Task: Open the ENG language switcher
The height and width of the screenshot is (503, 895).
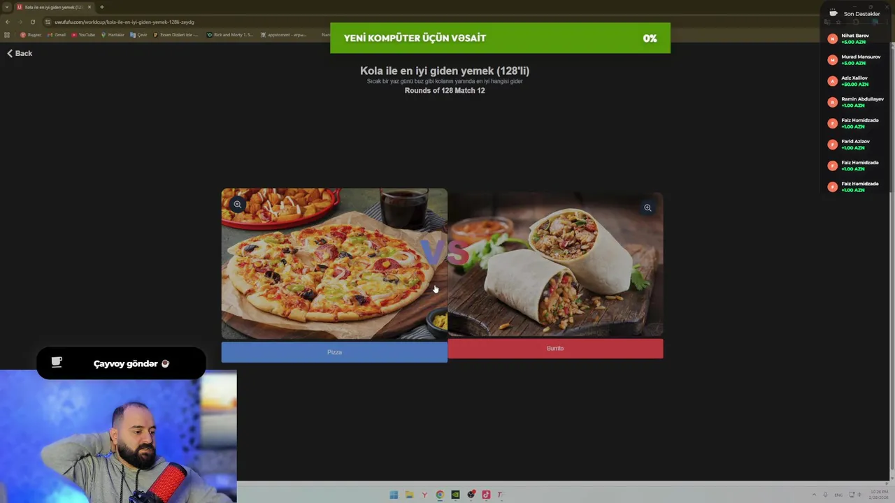Action: 838,495
